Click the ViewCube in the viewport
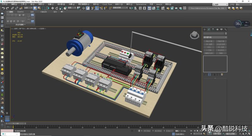The width and height of the screenshot is (252, 136). click(x=195, y=35)
